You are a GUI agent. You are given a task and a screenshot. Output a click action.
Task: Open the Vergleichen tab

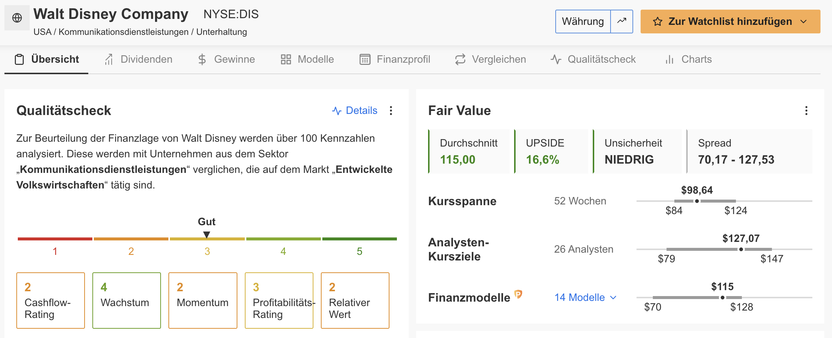(490, 59)
